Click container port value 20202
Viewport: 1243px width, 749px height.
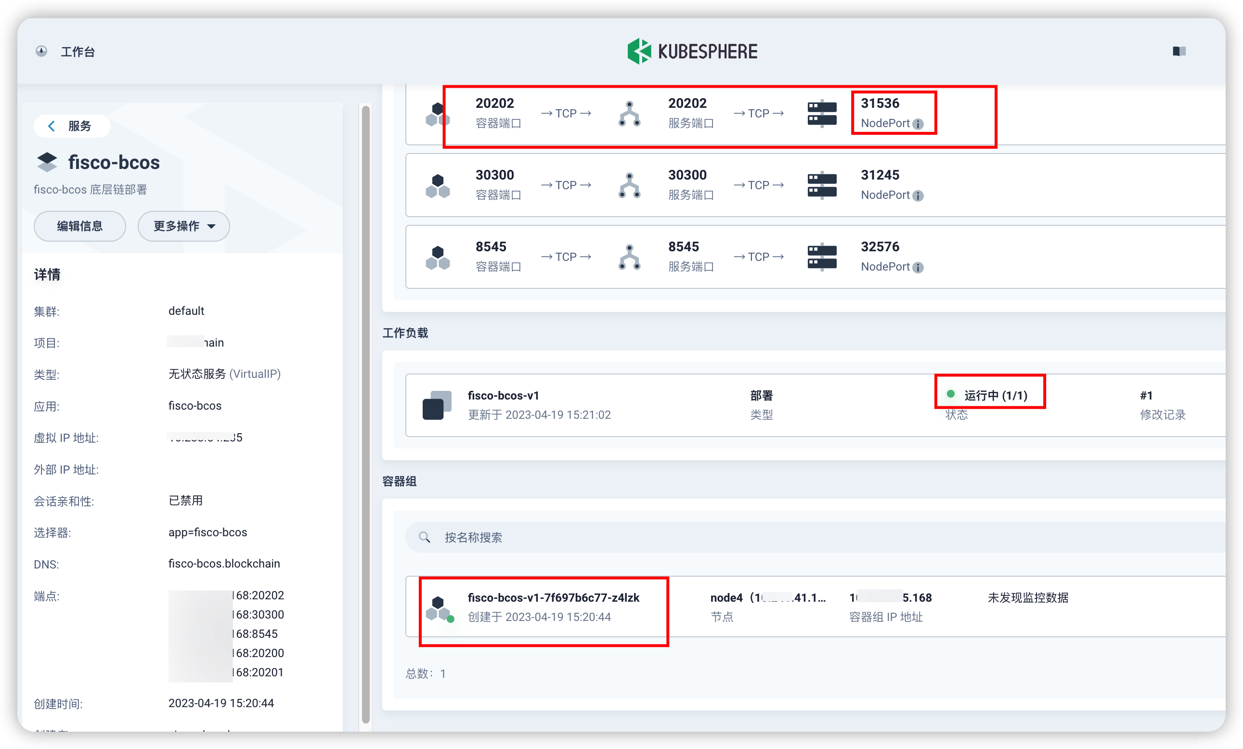[x=494, y=103]
